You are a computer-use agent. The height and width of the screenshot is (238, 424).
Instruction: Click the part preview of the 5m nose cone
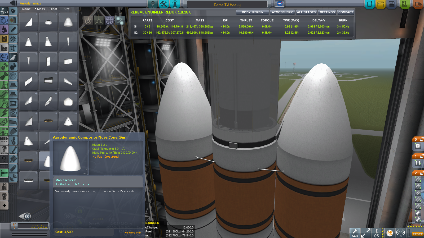[70, 158]
